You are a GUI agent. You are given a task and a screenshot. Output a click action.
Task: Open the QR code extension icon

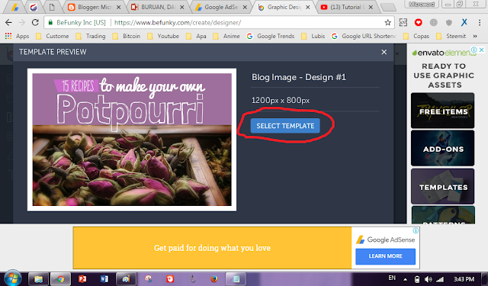click(403, 22)
